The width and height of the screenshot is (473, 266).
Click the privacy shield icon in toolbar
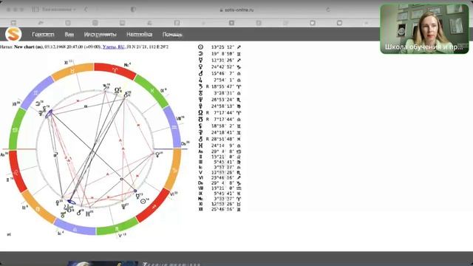[x=133, y=10]
